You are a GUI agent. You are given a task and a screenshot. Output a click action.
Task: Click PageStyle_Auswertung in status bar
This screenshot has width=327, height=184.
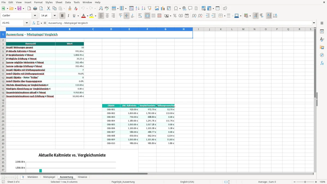123,182
